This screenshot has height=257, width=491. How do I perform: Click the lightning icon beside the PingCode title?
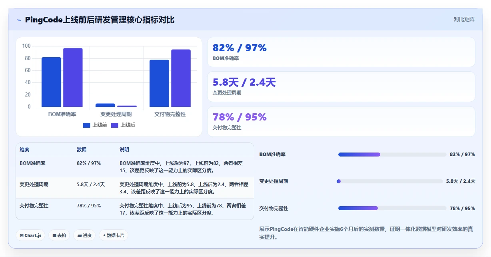click(x=19, y=20)
